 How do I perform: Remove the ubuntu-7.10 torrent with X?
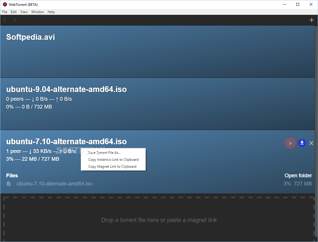coord(311,143)
